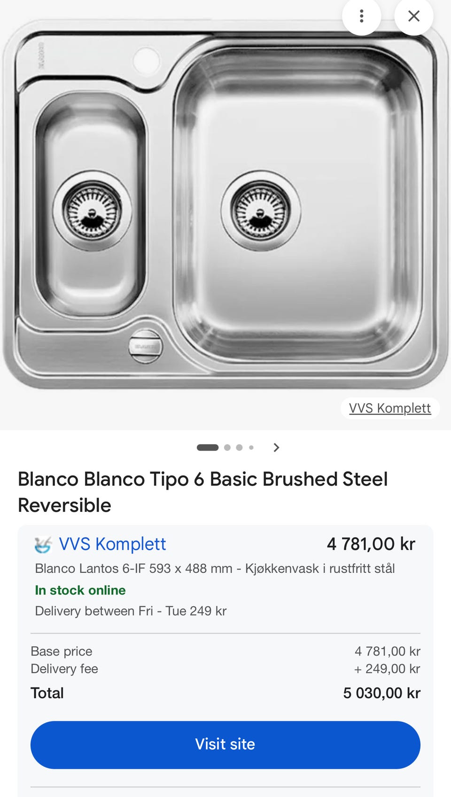Click the In stock online label

[80, 590]
